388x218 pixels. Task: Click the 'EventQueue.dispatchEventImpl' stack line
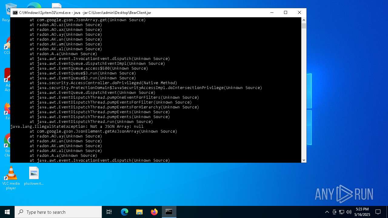97,63
